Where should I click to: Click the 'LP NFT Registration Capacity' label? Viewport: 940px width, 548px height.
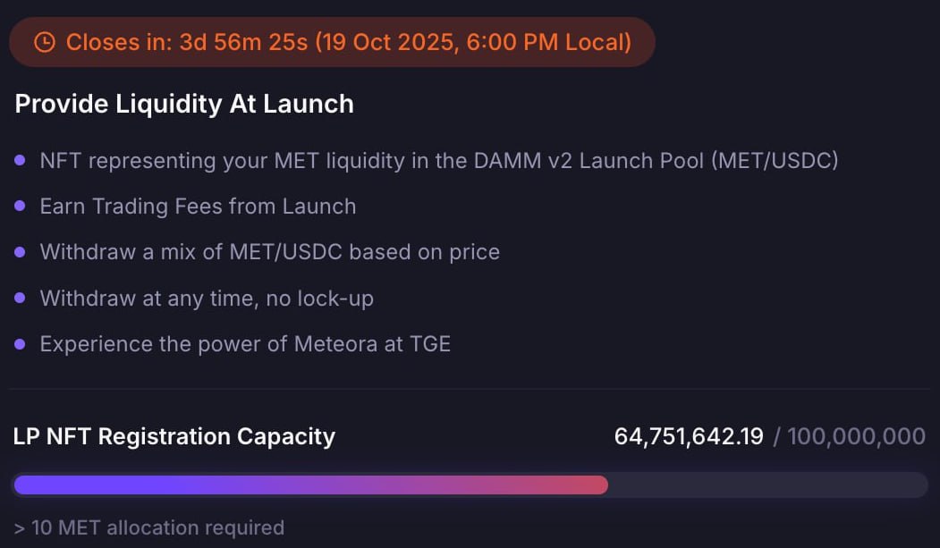[174, 436]
